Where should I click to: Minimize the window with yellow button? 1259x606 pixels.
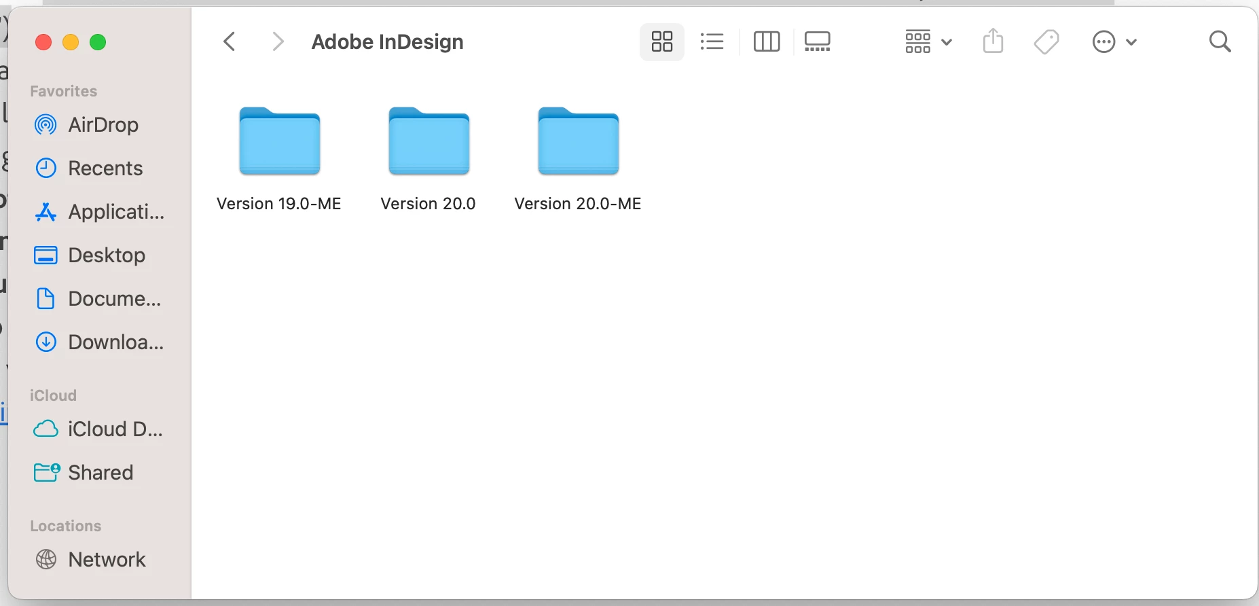click(x=71, y=42)
